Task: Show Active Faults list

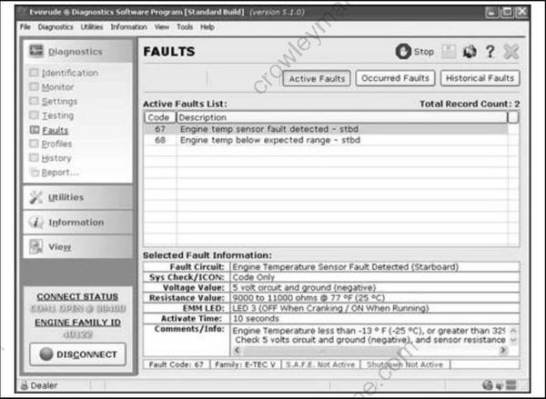Action: pos(317,78)
